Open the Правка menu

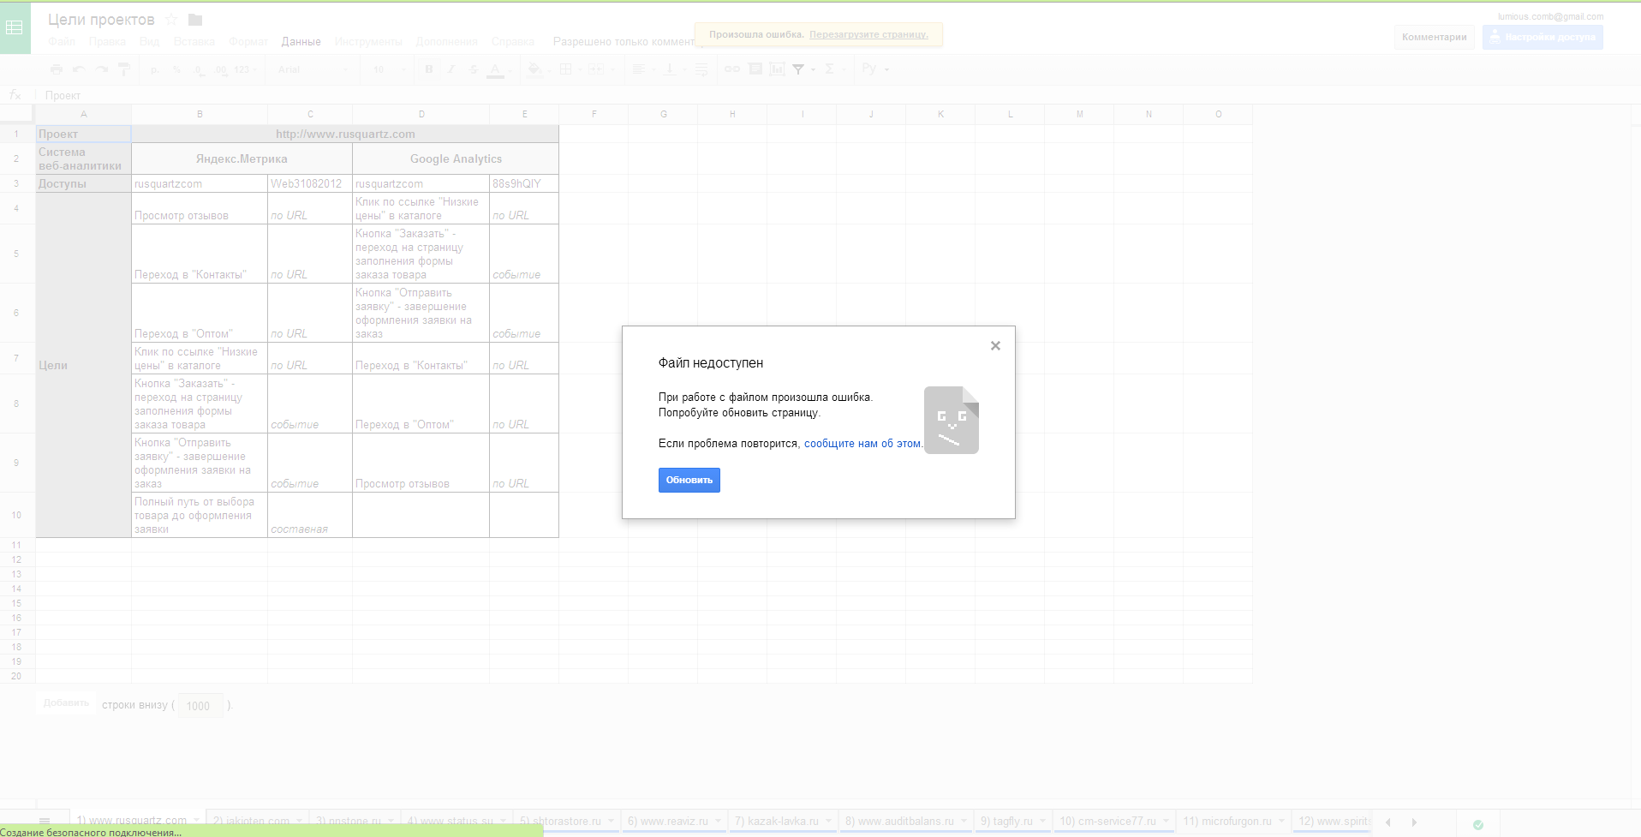pos(107,42)
